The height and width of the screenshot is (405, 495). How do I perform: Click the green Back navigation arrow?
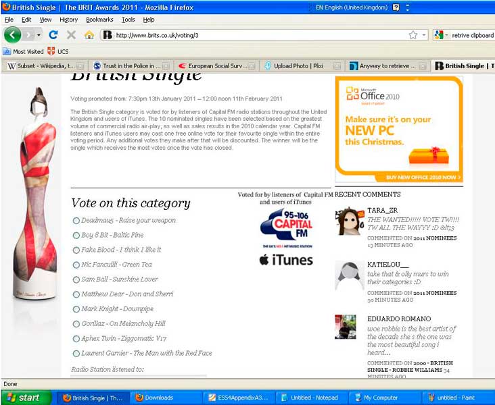(x=13, y=34)
